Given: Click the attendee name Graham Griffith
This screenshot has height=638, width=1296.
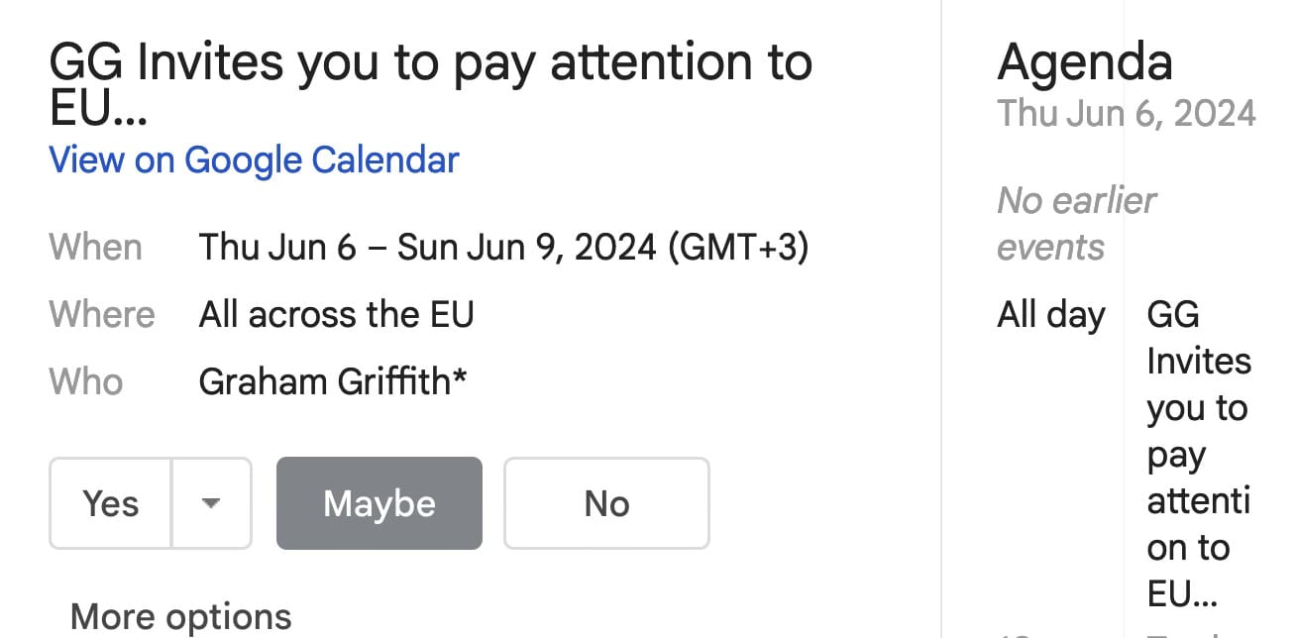Looking at the screenshot, I should [x=323, y=381].
